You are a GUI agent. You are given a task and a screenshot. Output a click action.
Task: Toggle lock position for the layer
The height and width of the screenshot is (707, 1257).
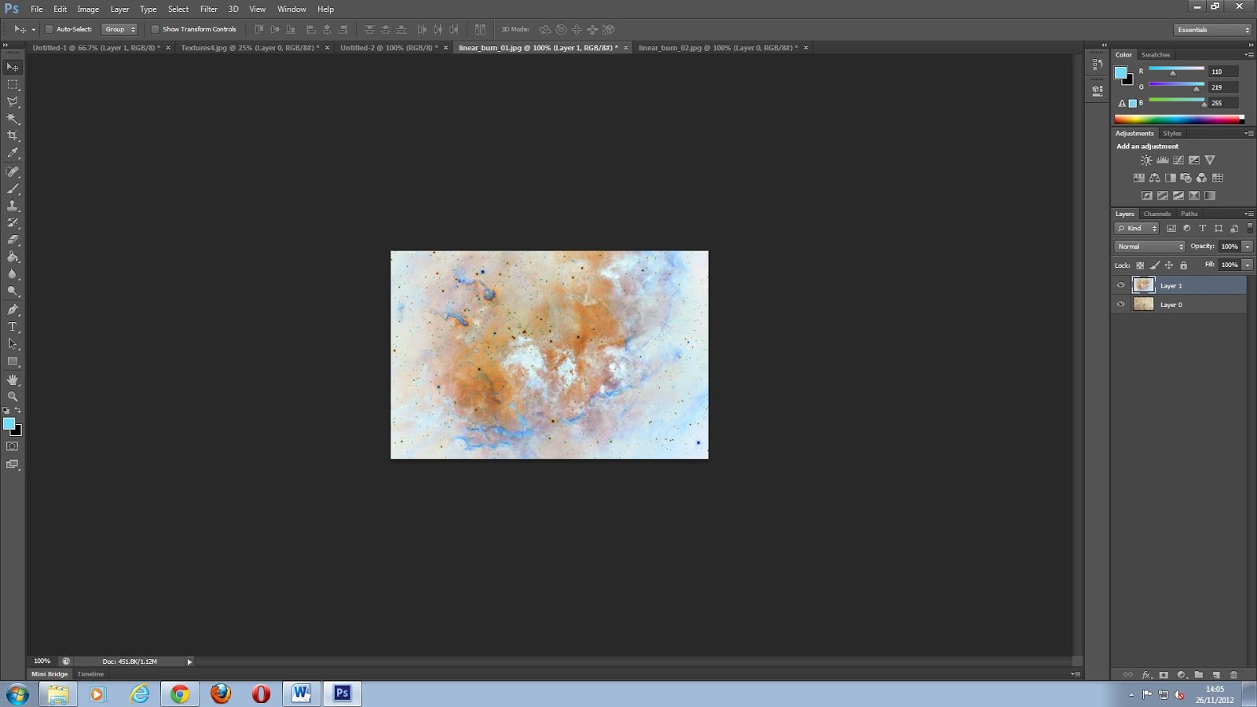pyautogui.click(x=1169, y=266)
